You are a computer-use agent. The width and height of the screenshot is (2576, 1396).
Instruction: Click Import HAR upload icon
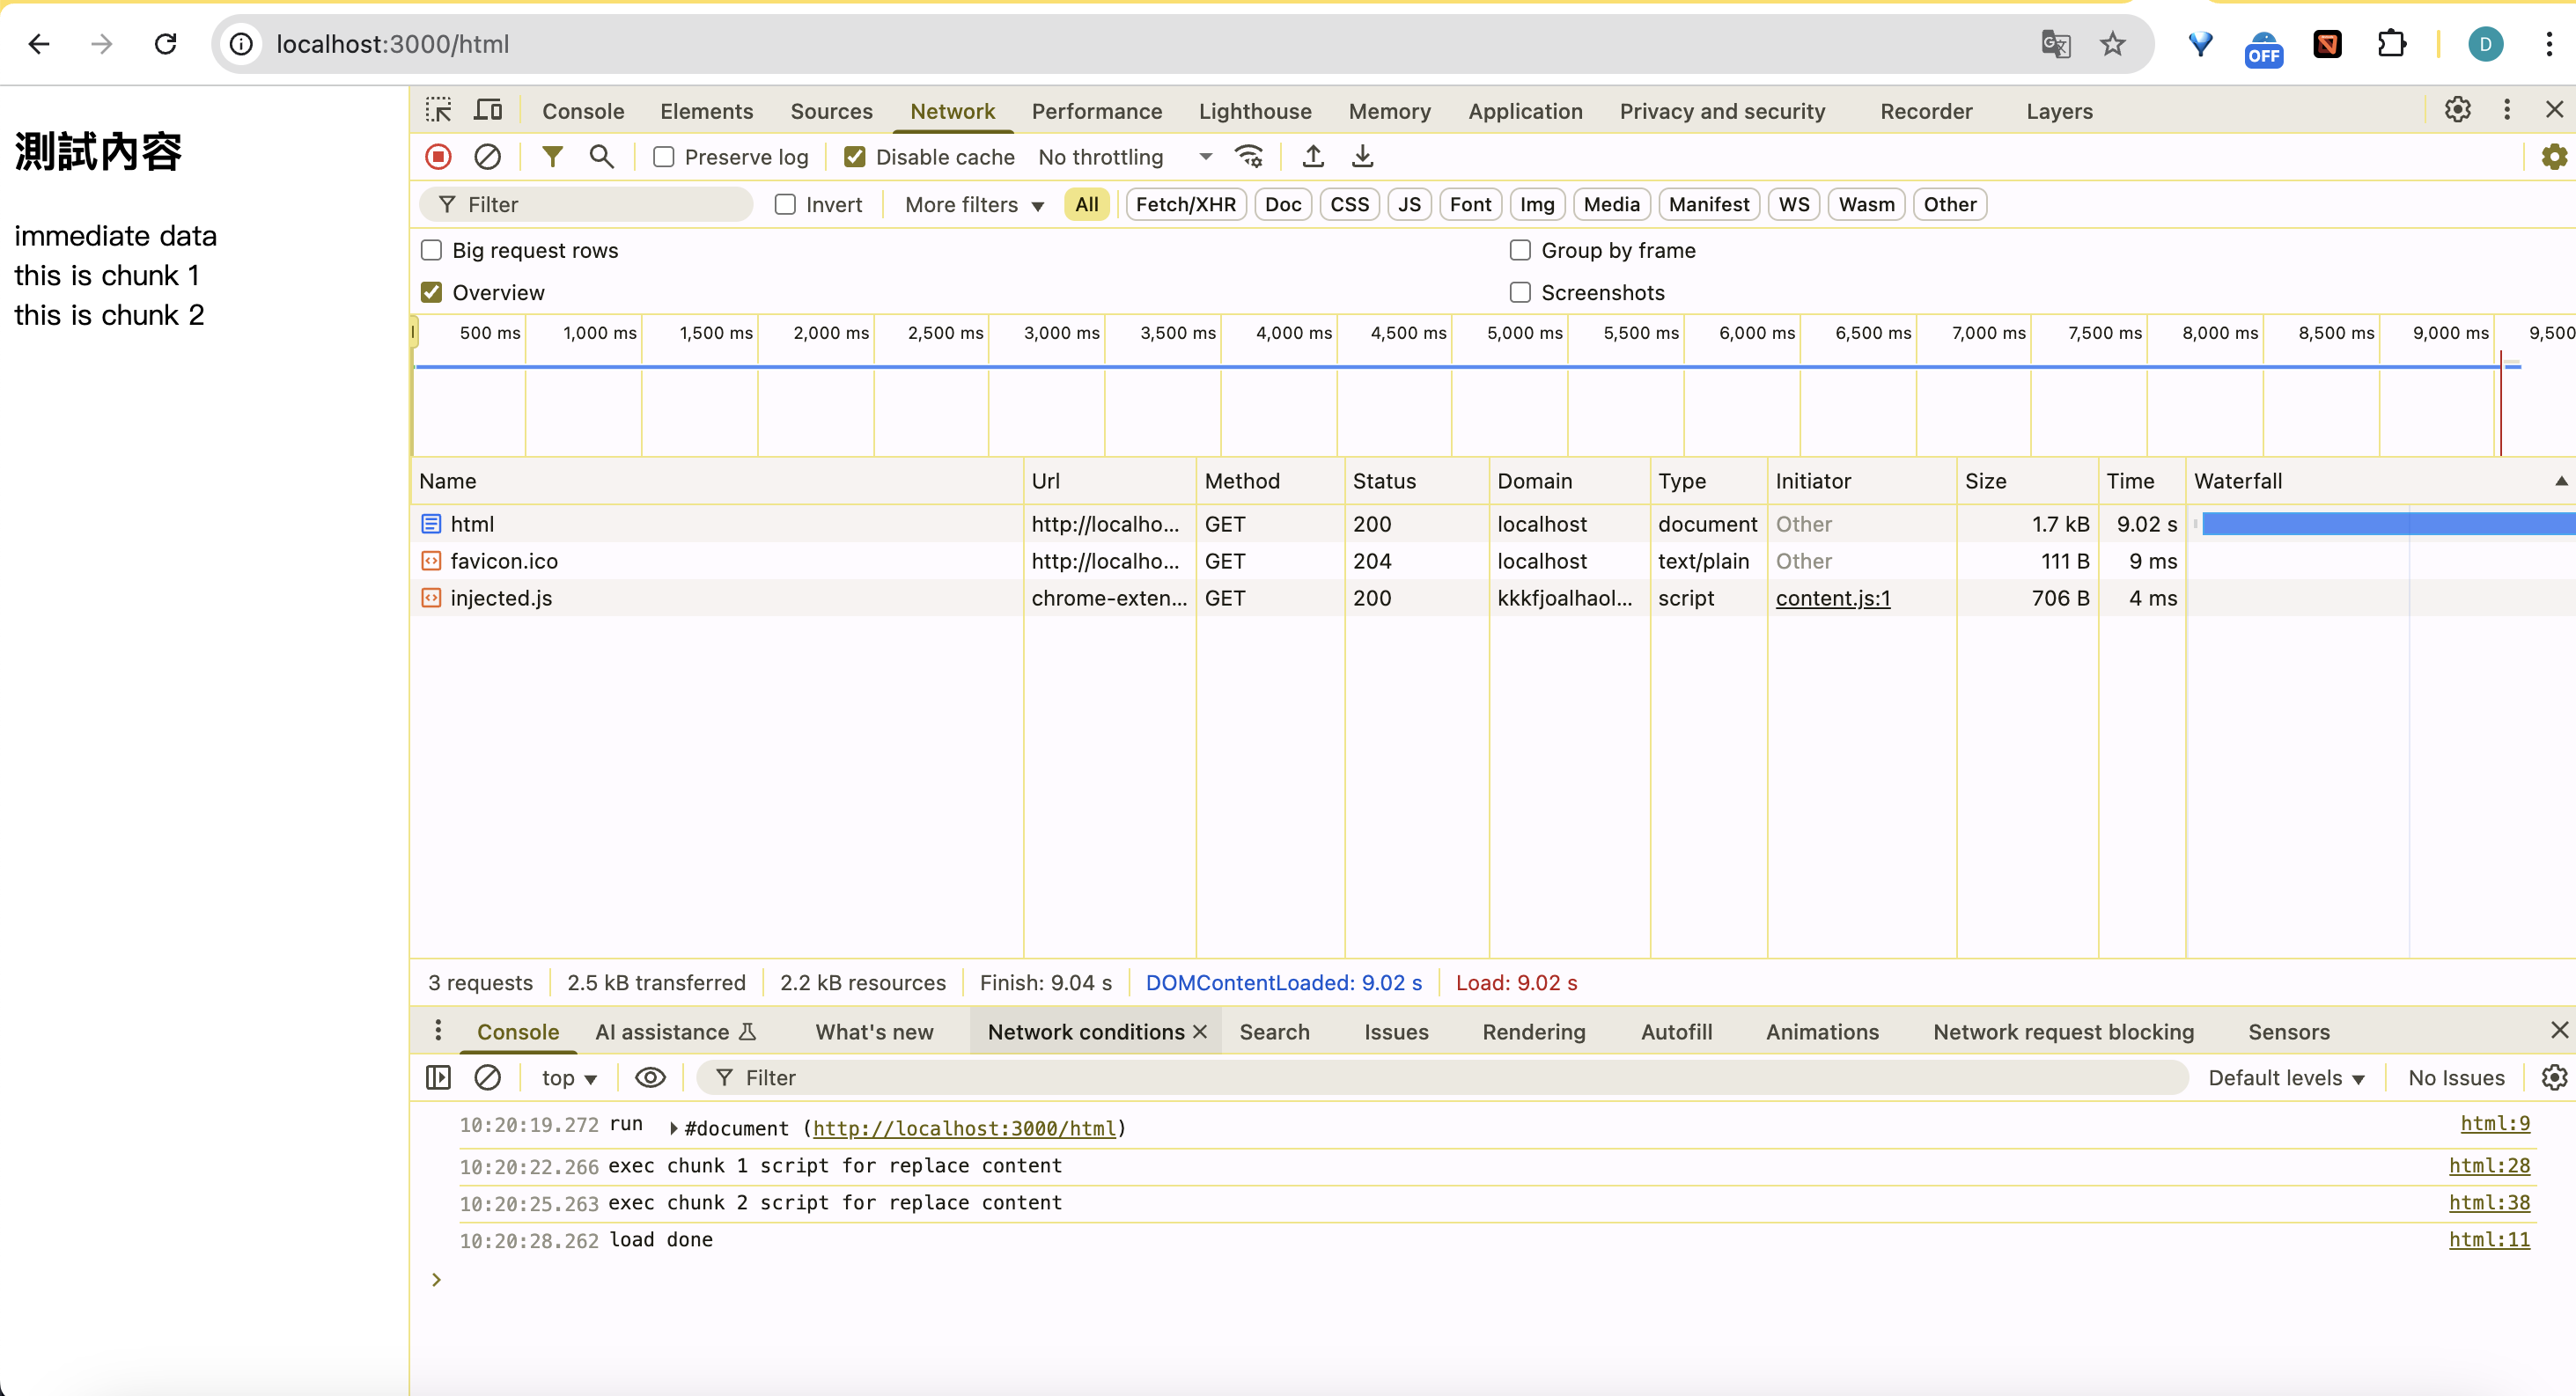click(x=1313, y=157)
